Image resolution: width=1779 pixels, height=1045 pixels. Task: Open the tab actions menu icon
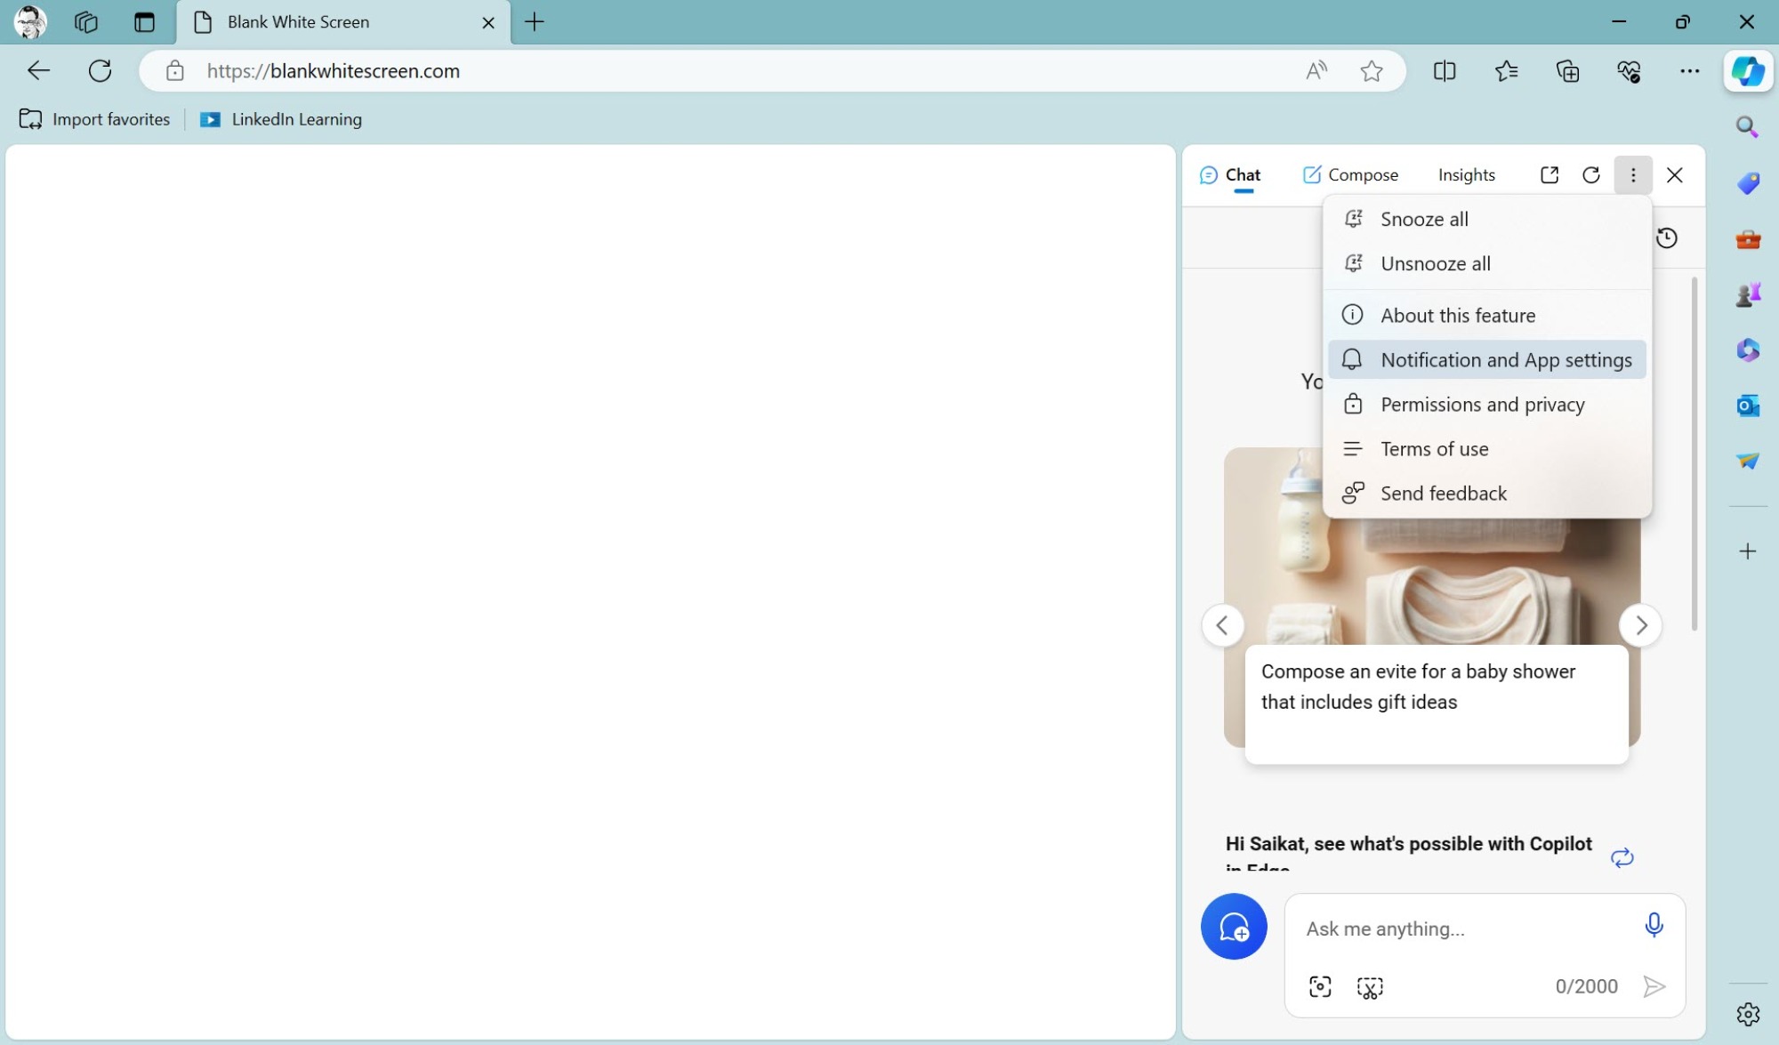click(144, 22)
